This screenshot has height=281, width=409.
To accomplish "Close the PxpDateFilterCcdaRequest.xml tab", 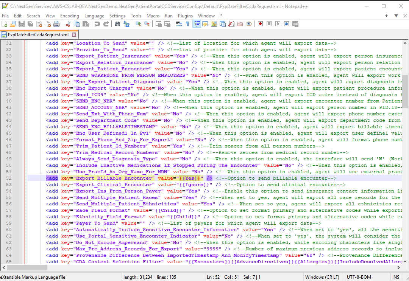I will click(74, 35).
